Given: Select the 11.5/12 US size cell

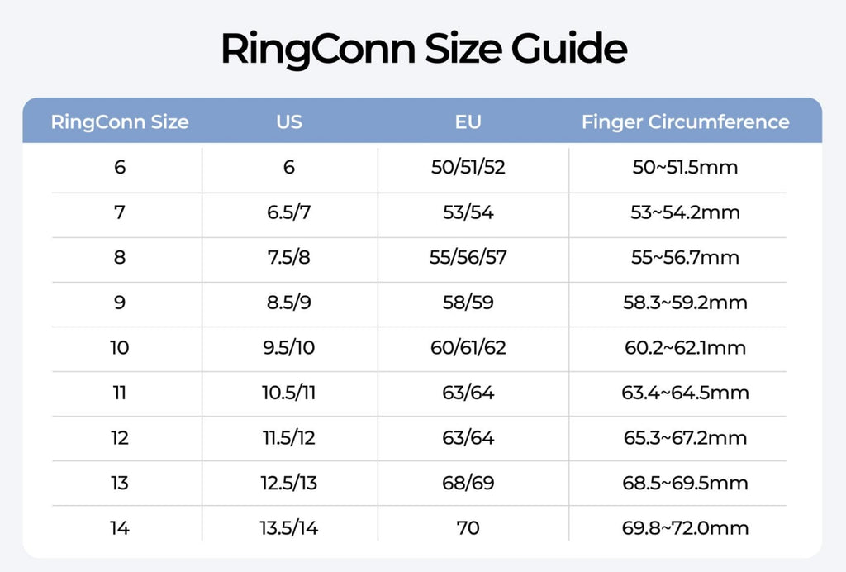Looking at the screenshot, I should (x=289, y=437).
